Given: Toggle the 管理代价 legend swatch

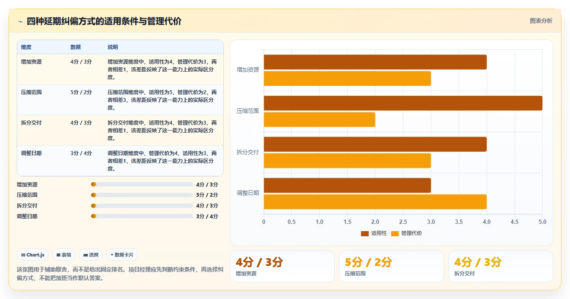Looking at the screenshot, I should tap(395, 233).
